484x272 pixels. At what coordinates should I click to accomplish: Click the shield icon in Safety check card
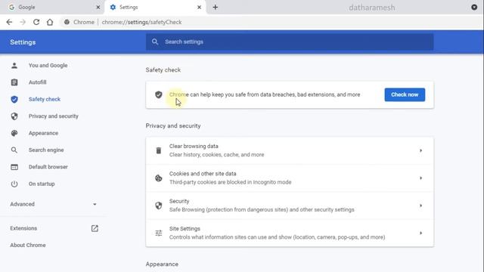[x=159, y=94]
